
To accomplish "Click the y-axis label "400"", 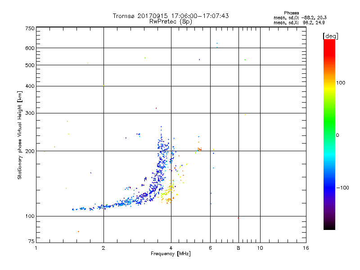I will pyautogui.click(x=30, y=86).
